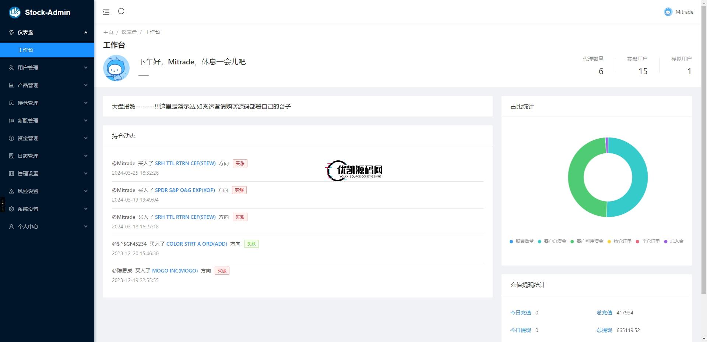Select 工作台 in the sidebar
Screen dimensions: 707x342
click(x=47, y=50)
